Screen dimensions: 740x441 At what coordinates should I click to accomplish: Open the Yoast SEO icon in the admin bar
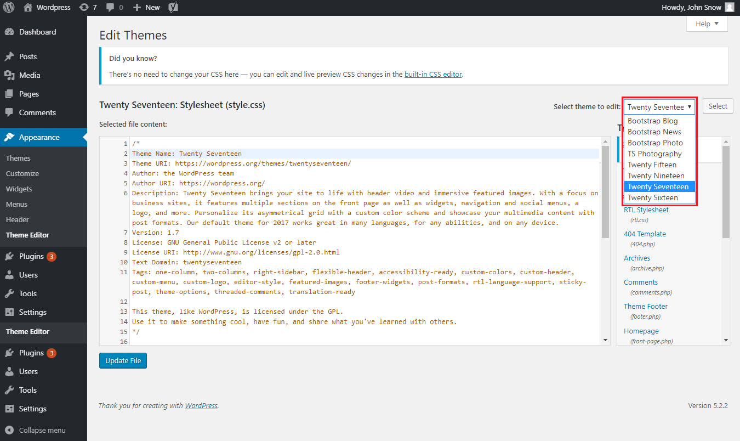pyautogui.click(x=173, y=8)
